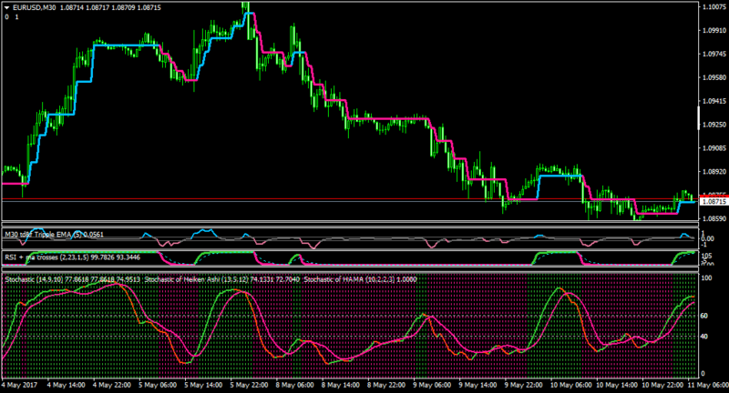729x393 pixels.
Task: Click the triangle arrow beside EURUSD,M30
Action: [7, 8]
